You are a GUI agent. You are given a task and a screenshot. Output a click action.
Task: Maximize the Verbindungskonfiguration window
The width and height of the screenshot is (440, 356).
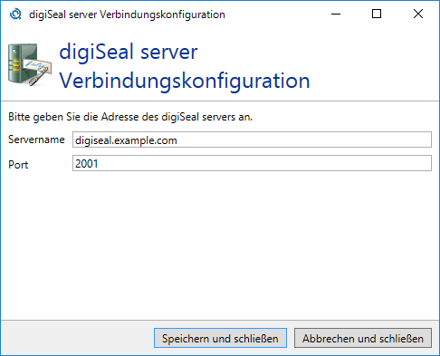377,14
